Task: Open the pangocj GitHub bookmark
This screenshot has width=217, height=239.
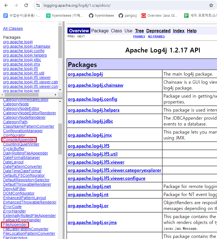Action: pos(128,15)
